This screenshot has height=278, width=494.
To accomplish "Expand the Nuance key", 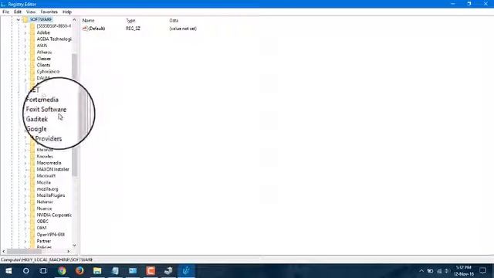I will (x=25, y=208).
